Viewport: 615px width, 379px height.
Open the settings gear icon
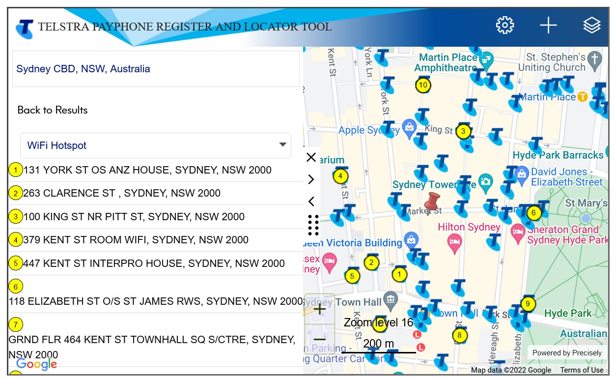point(504,26)
